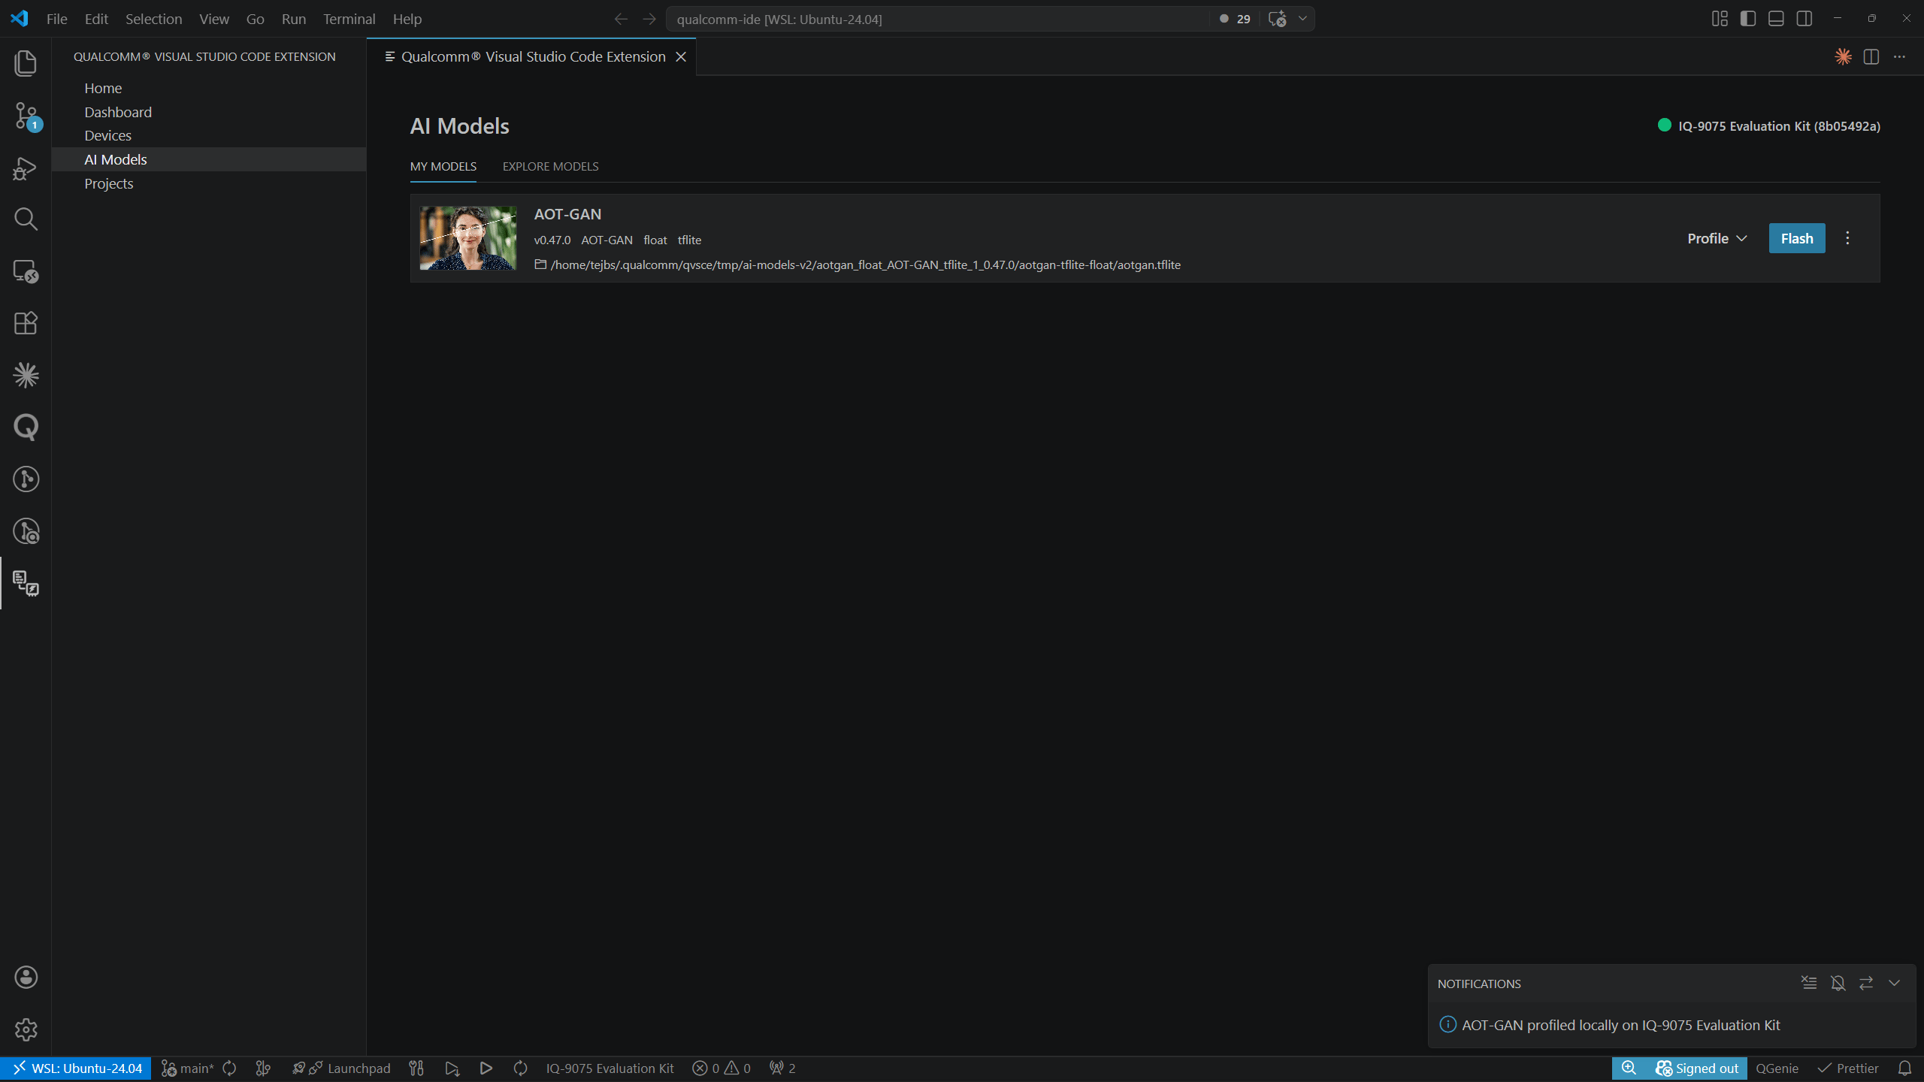Viewport: 1924px width, 1082px height.
Task: Open Launchpad from status bar
Action: coord(342,1068)
